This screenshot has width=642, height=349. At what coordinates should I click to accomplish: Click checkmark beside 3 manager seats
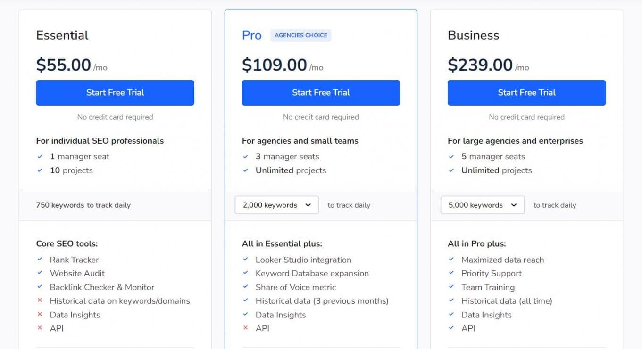pos(246,156)
